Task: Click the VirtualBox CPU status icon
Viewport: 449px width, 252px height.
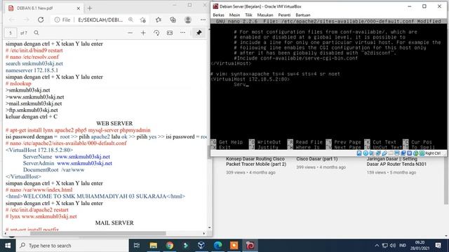Action: [x=410, y=153]
